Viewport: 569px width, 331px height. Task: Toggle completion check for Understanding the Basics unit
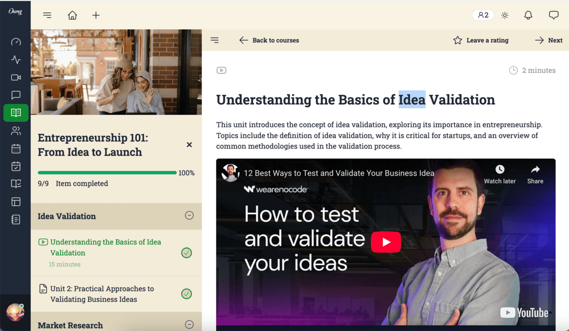click(x=187, y=253)
